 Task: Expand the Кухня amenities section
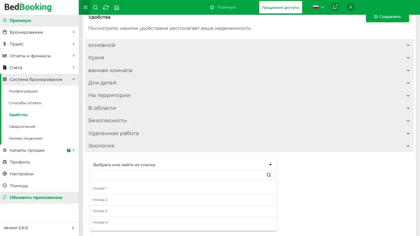pos(249,58)
